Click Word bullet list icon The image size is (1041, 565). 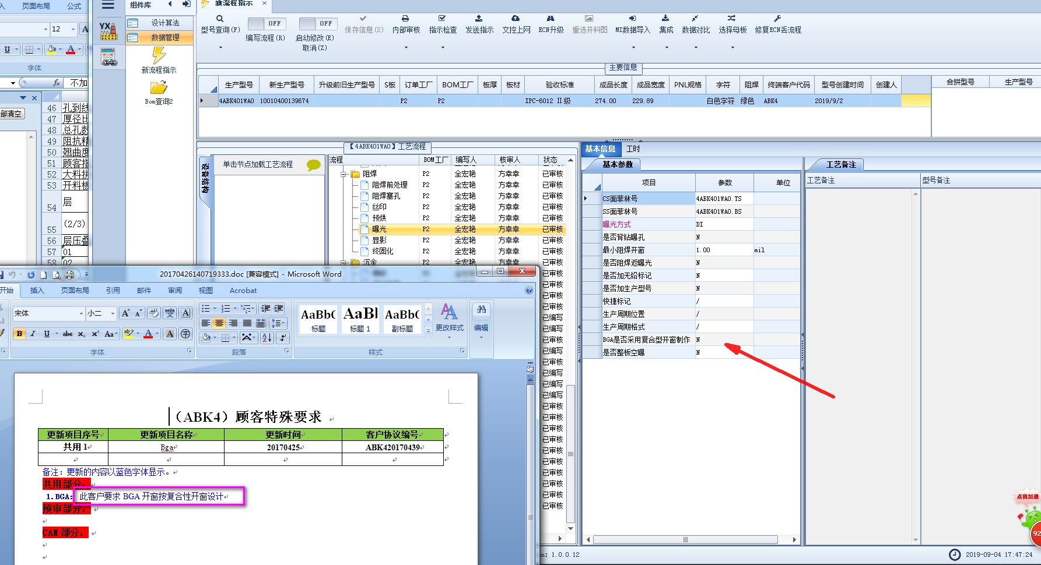pos(206,309)
